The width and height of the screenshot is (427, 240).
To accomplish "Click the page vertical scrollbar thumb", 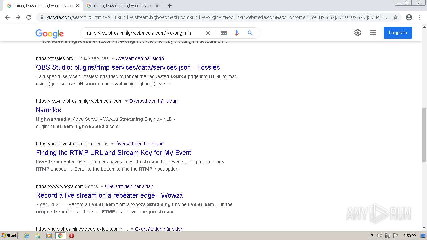I will (x=424, y=135).
